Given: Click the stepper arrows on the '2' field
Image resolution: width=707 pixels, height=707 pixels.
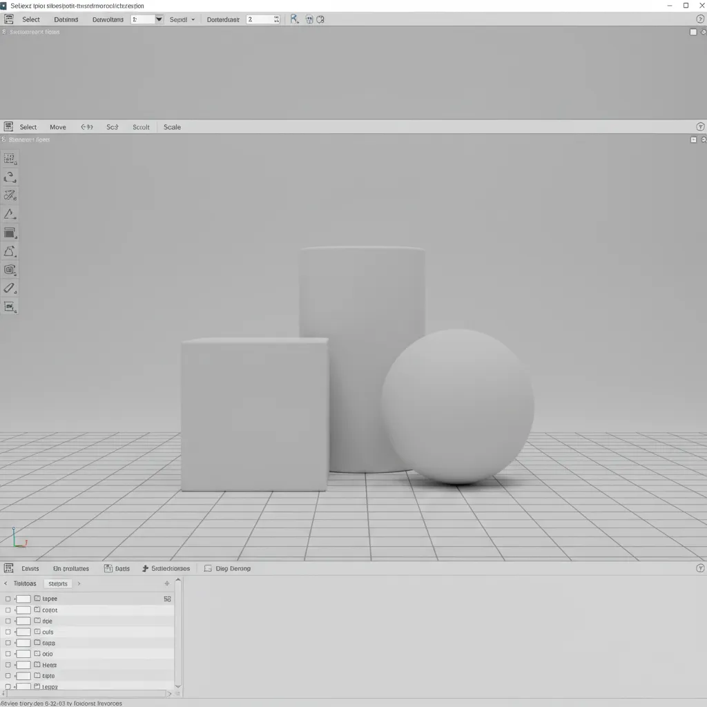Looking at the screenshot, I should click(276, 19).
